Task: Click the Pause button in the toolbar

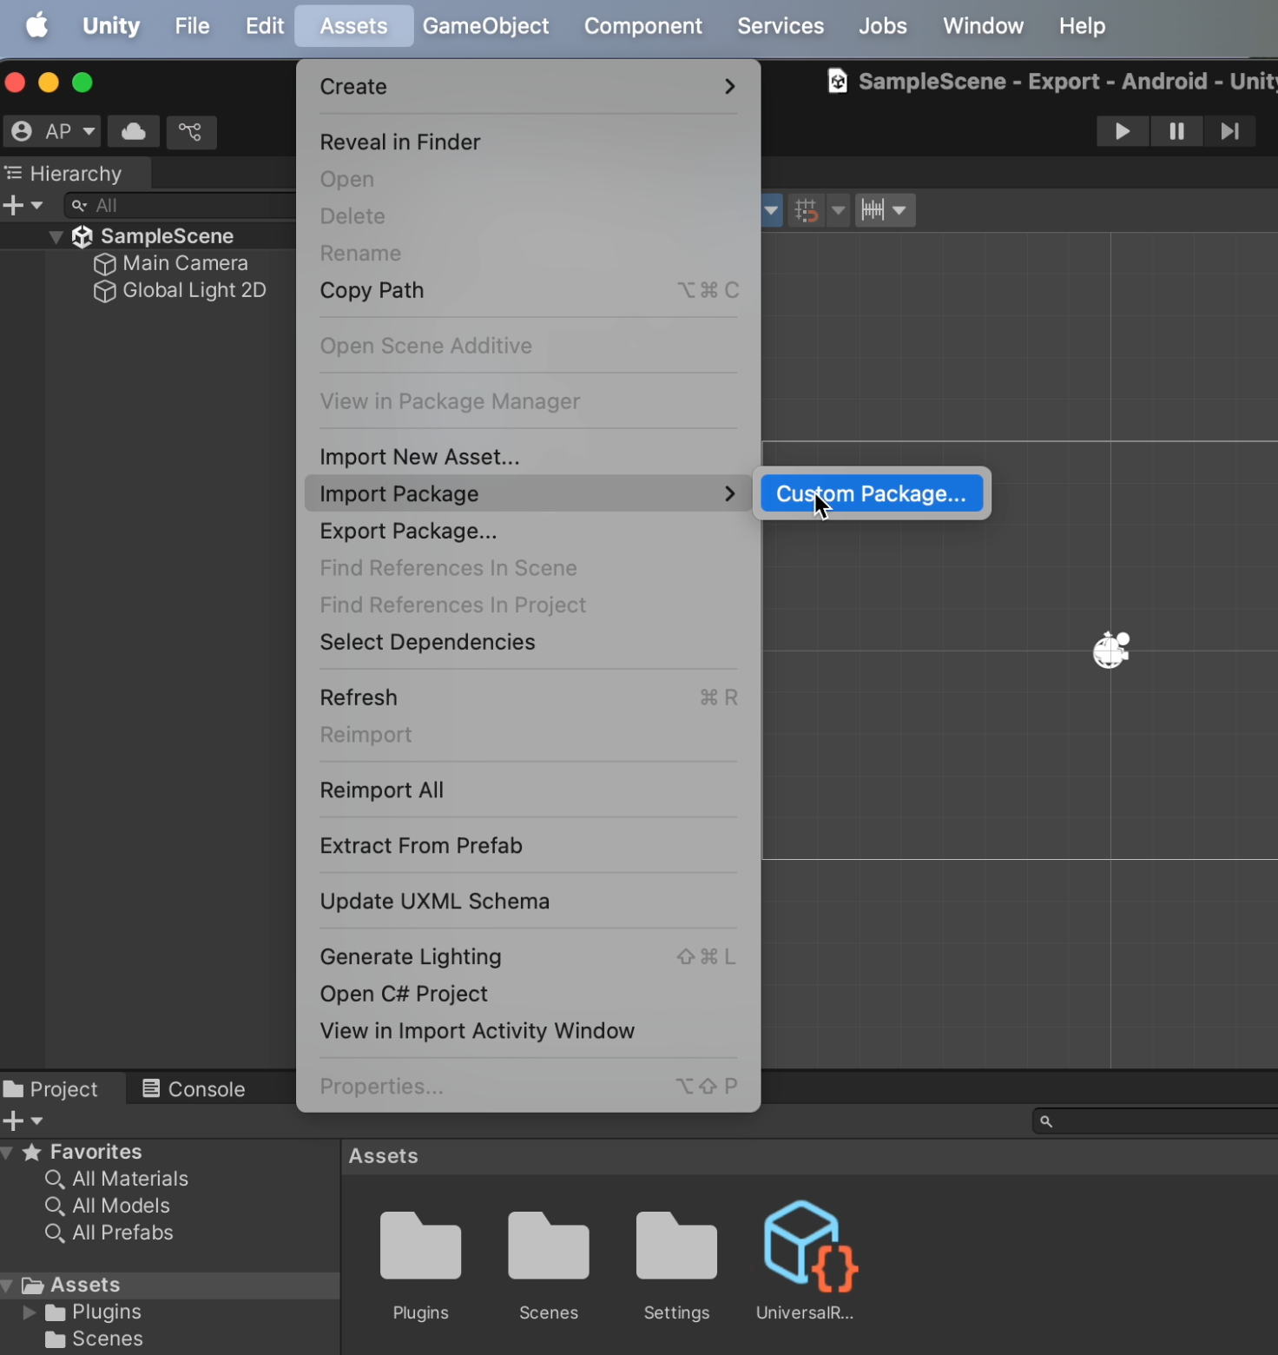Action: [1176, 131]
